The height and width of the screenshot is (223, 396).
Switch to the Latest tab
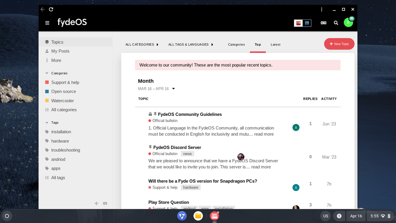click(x=275, y=45)
